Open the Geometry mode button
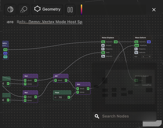 [47, 9]
